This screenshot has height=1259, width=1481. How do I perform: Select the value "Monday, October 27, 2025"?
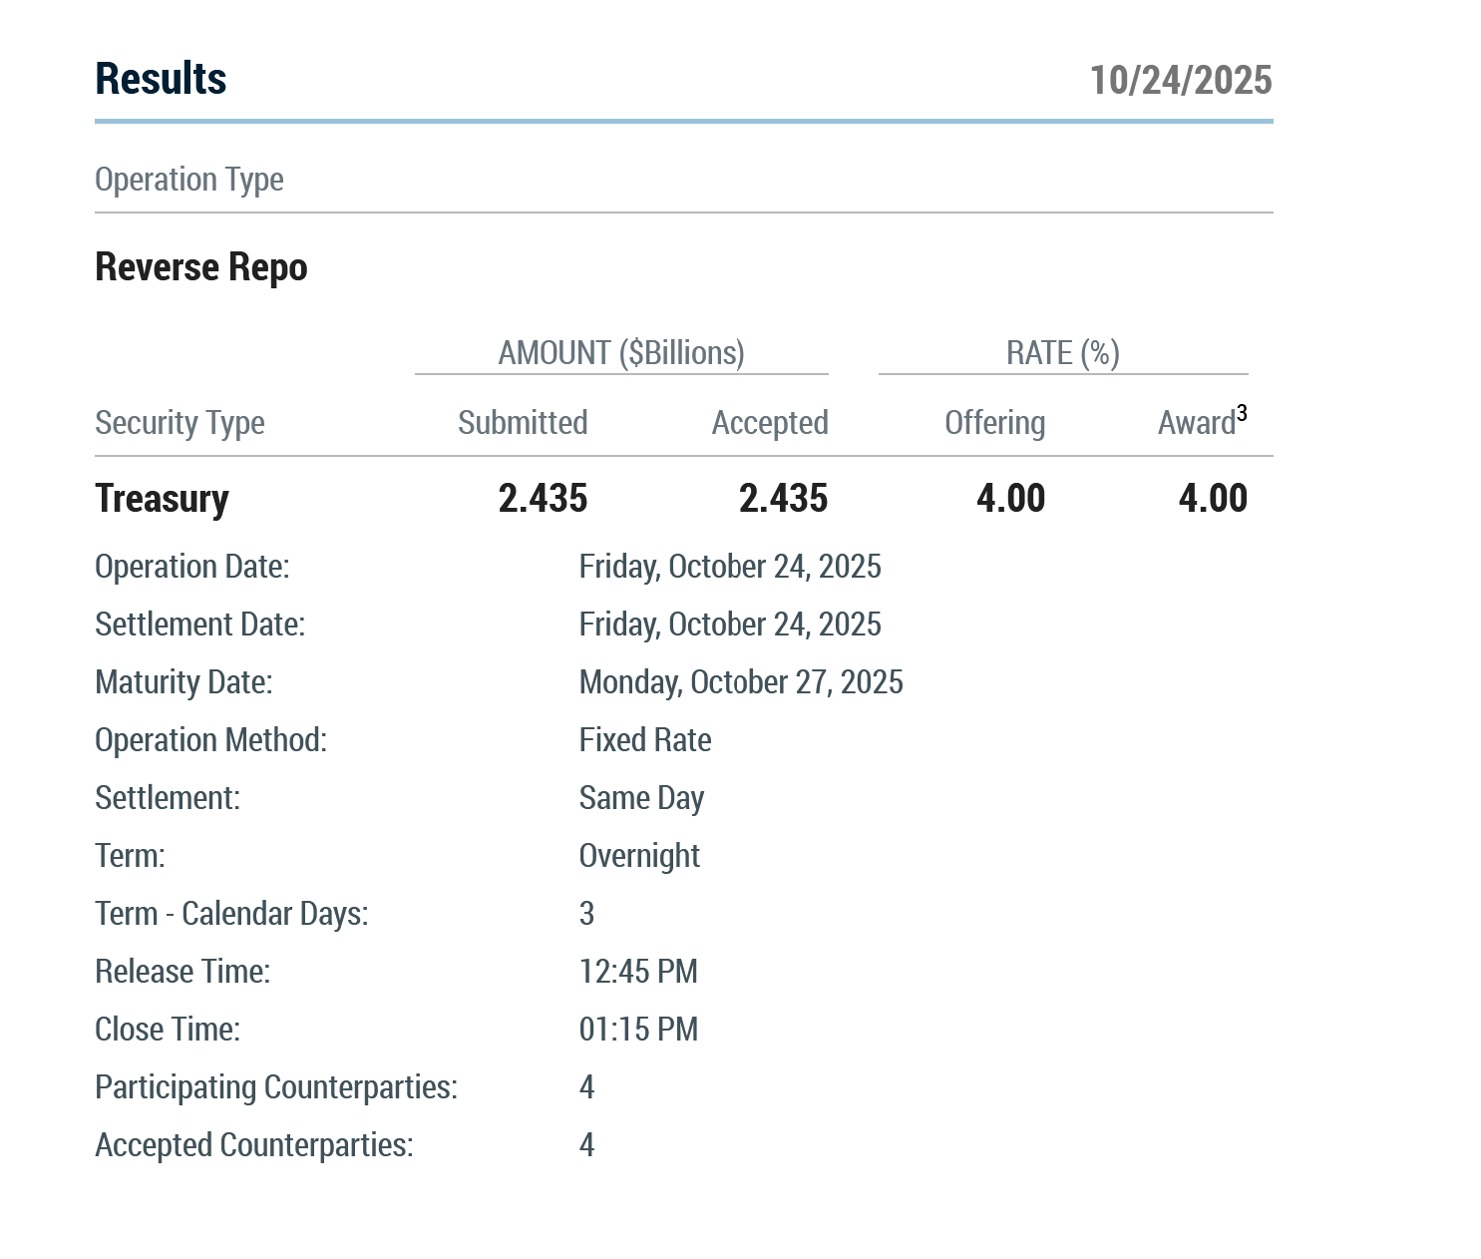(x=741, y=682)
